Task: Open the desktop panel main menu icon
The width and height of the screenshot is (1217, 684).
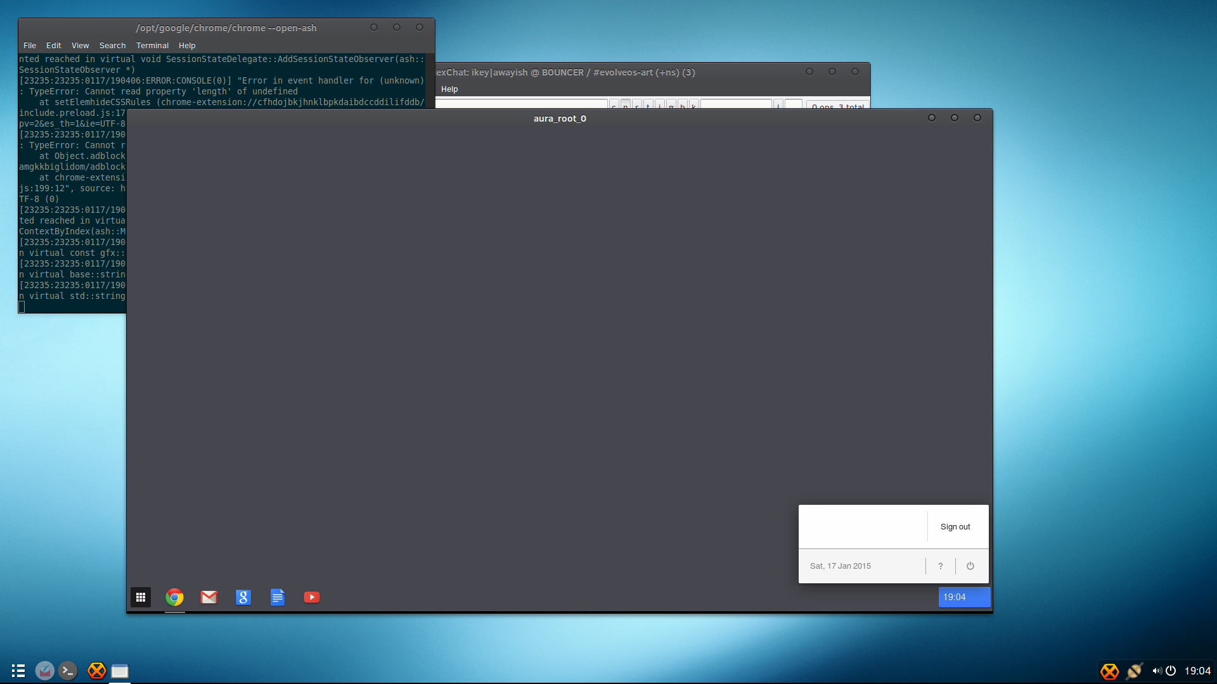Action: pos(18,671)
